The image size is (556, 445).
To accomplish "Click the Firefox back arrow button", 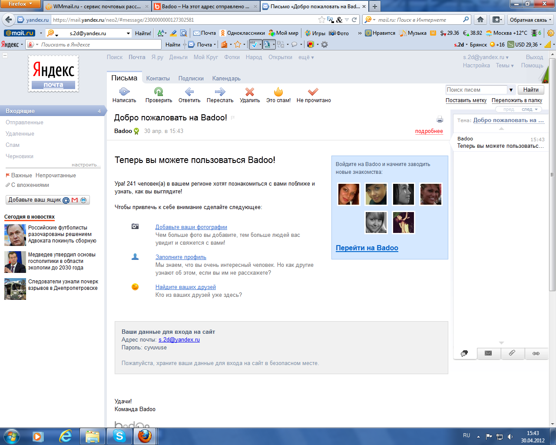I will pos(9,20).
